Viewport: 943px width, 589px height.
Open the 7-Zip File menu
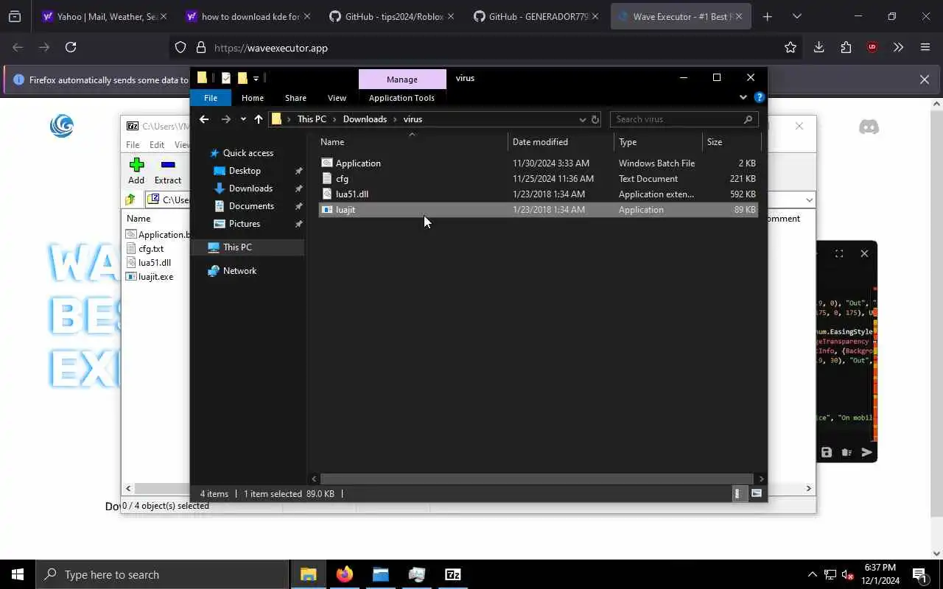pyautogui.click(x=133, y=145)
